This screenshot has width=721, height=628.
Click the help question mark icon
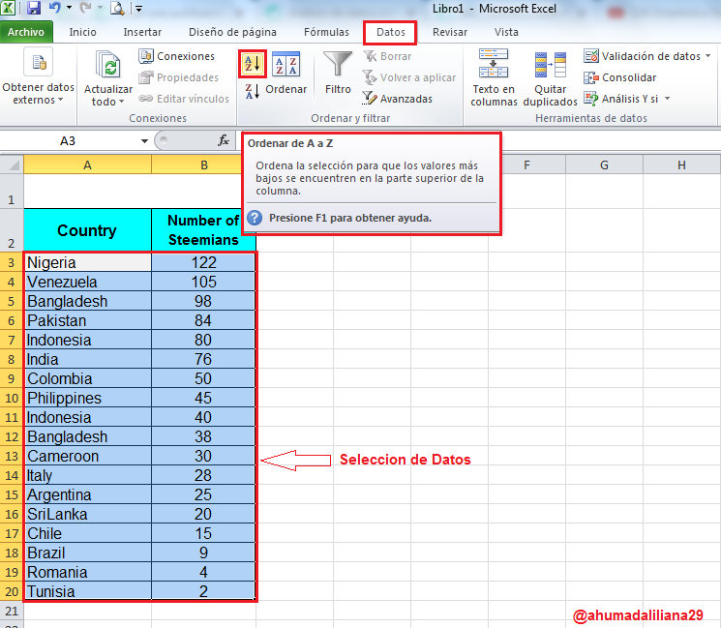pos(255,218)
